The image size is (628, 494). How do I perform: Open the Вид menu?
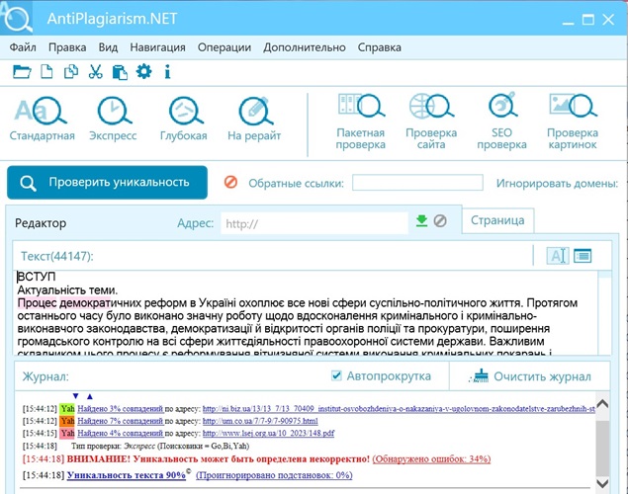click(x=108, y=47)
